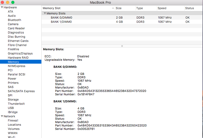Click the Type column header

[146, 8]
